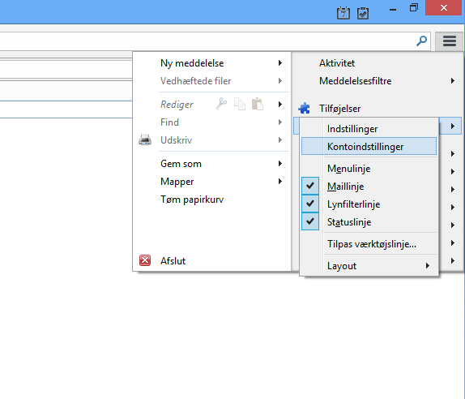Click the Tilføjelser puzzle piece icon
The image size is (465, 399).
click(x=305, y=109)
